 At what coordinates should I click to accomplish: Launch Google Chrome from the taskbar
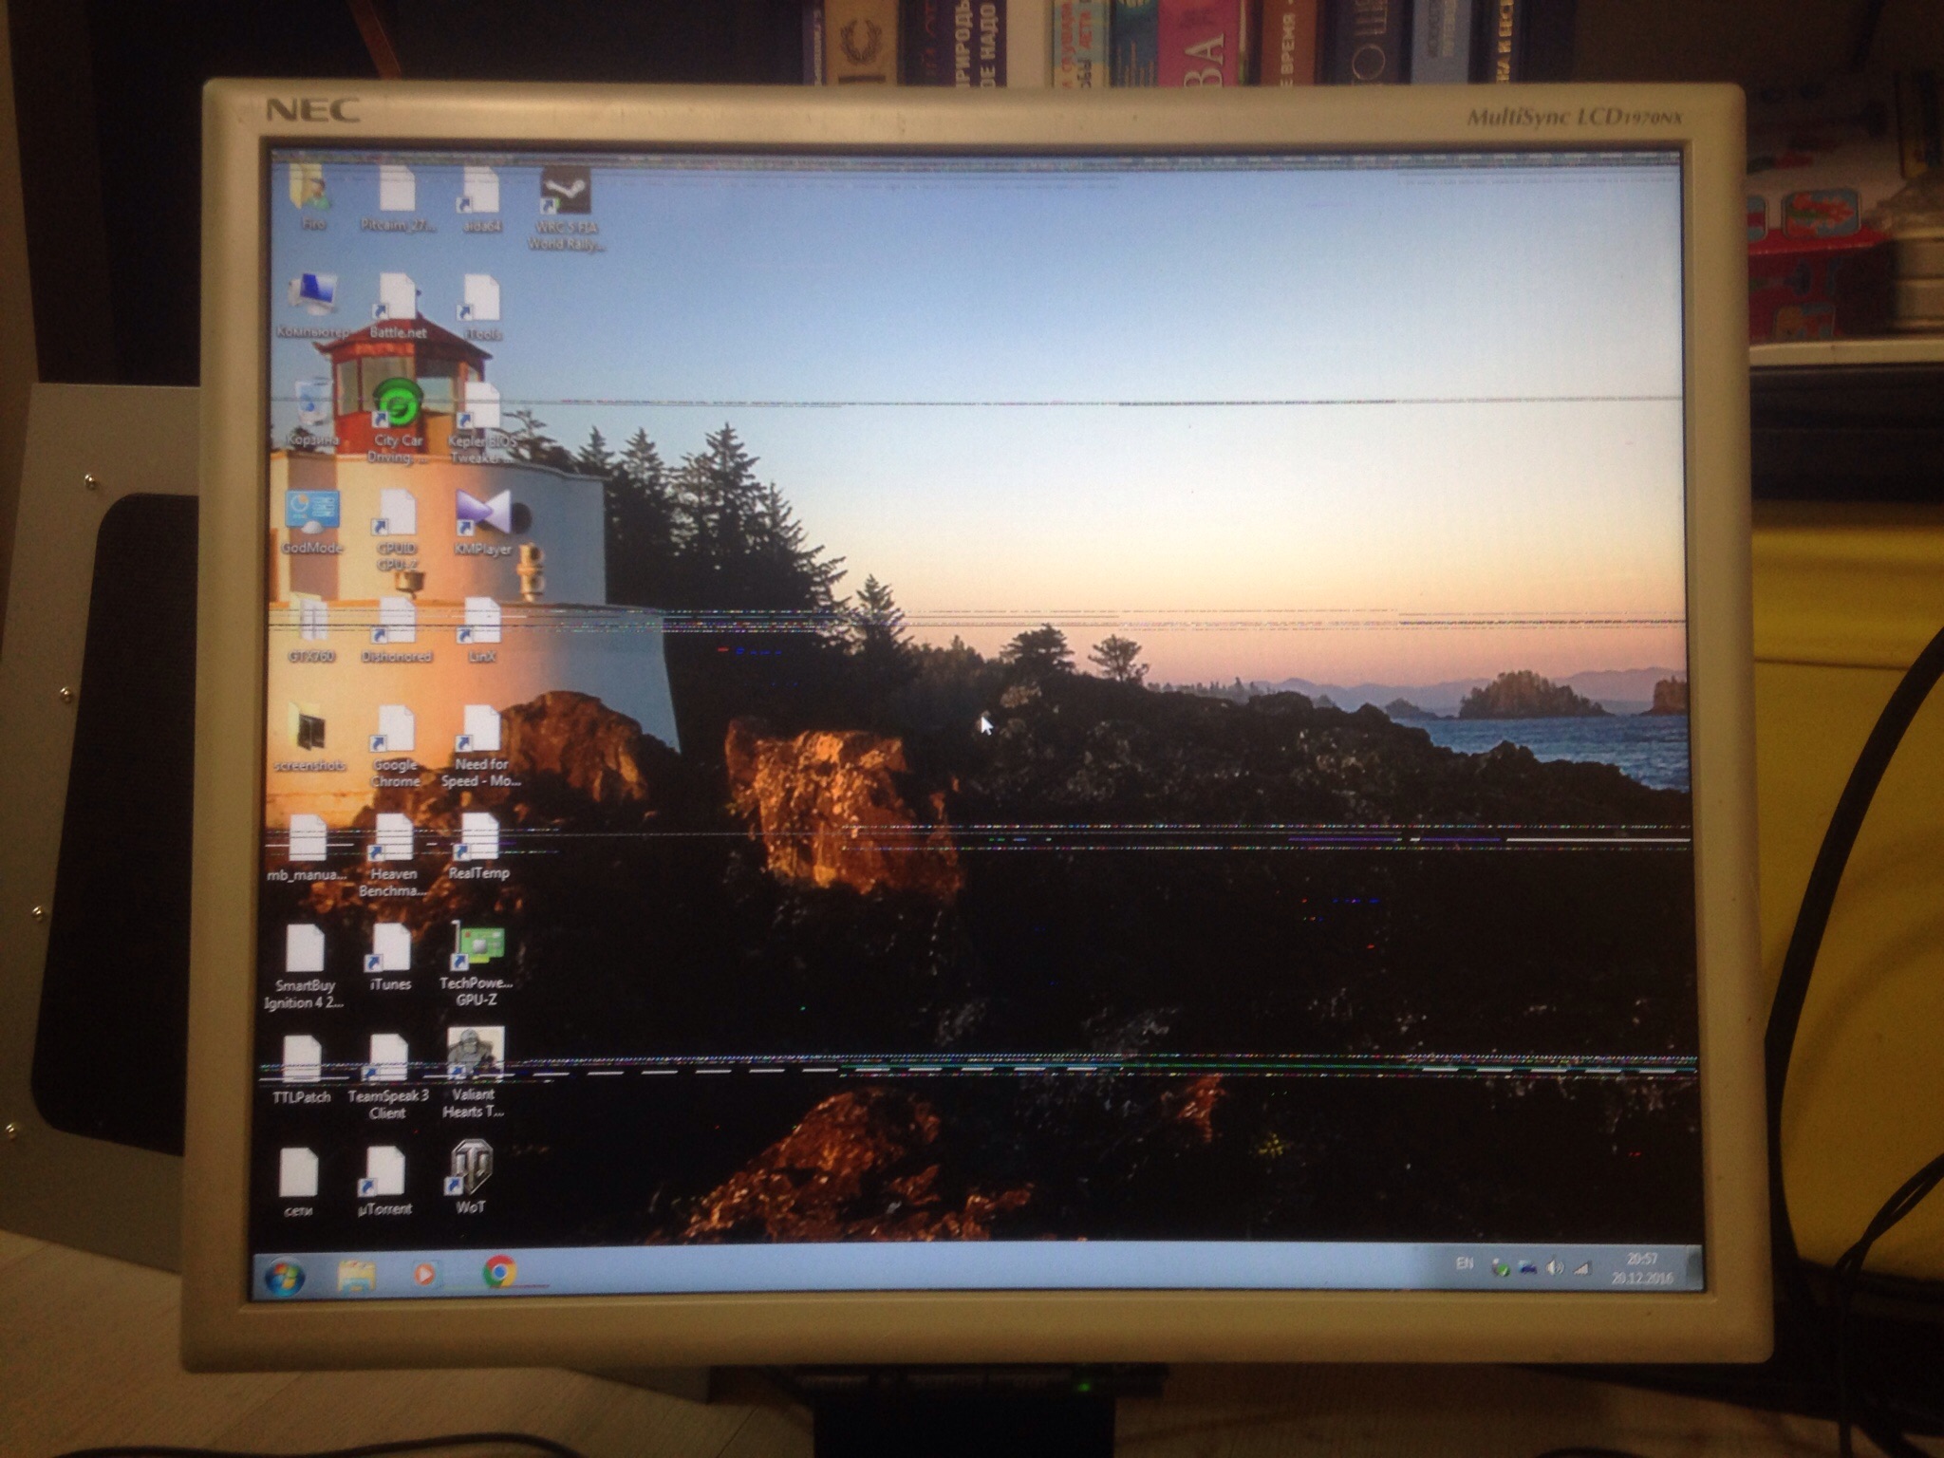coord(499,1272)
